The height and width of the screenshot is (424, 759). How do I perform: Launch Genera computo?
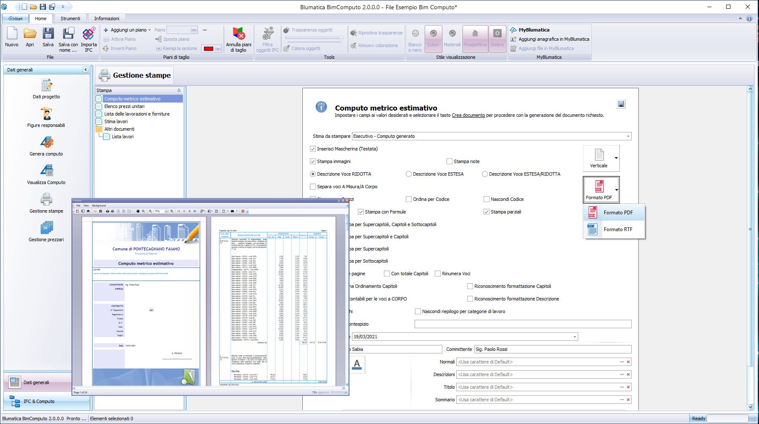click(x=46, y=146)
